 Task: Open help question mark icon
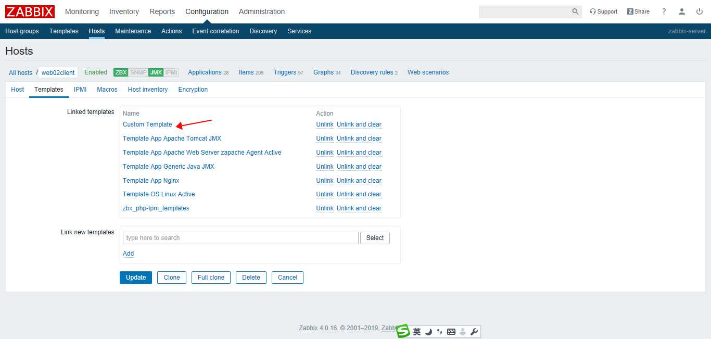point(664,11)
